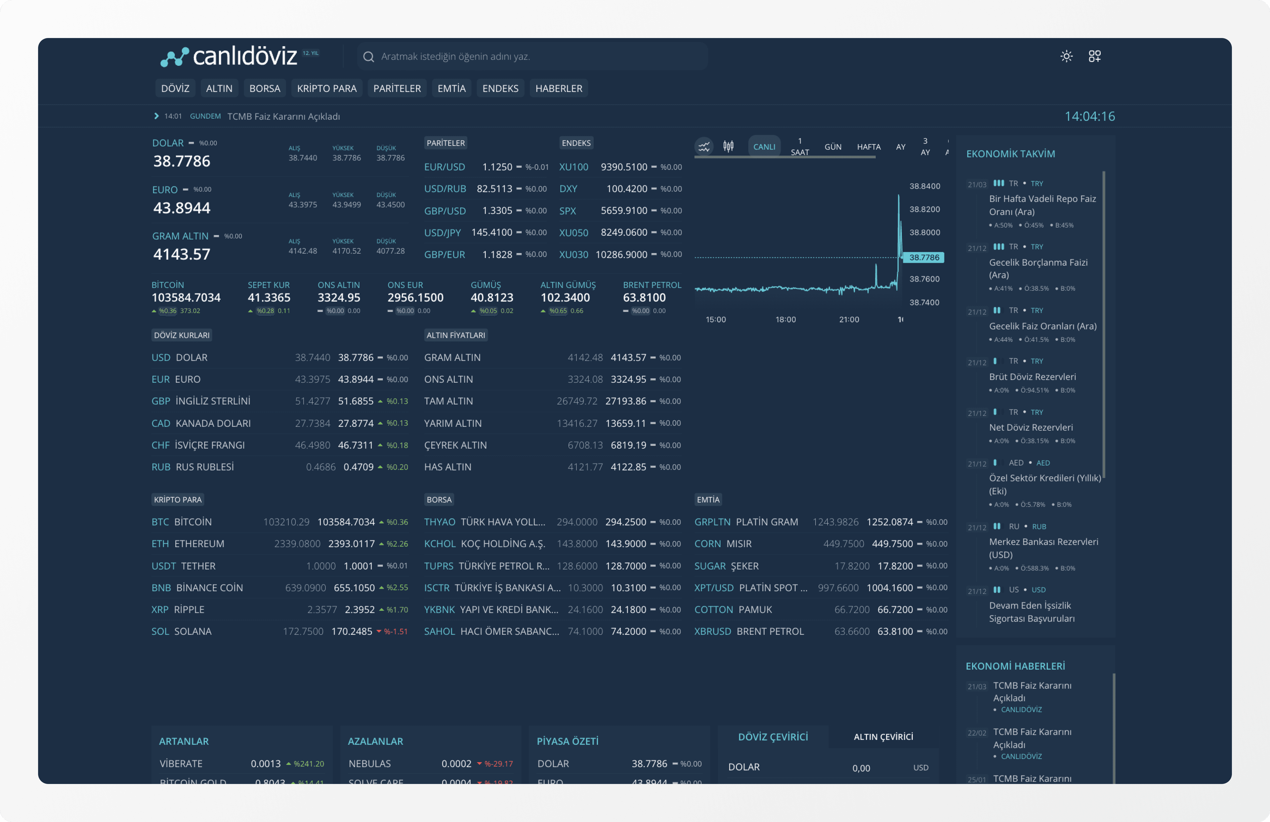The image size is (1270, 822).
Task: Switch chart to line graph view
Action: pyautogui.click(x=704, y=146)
